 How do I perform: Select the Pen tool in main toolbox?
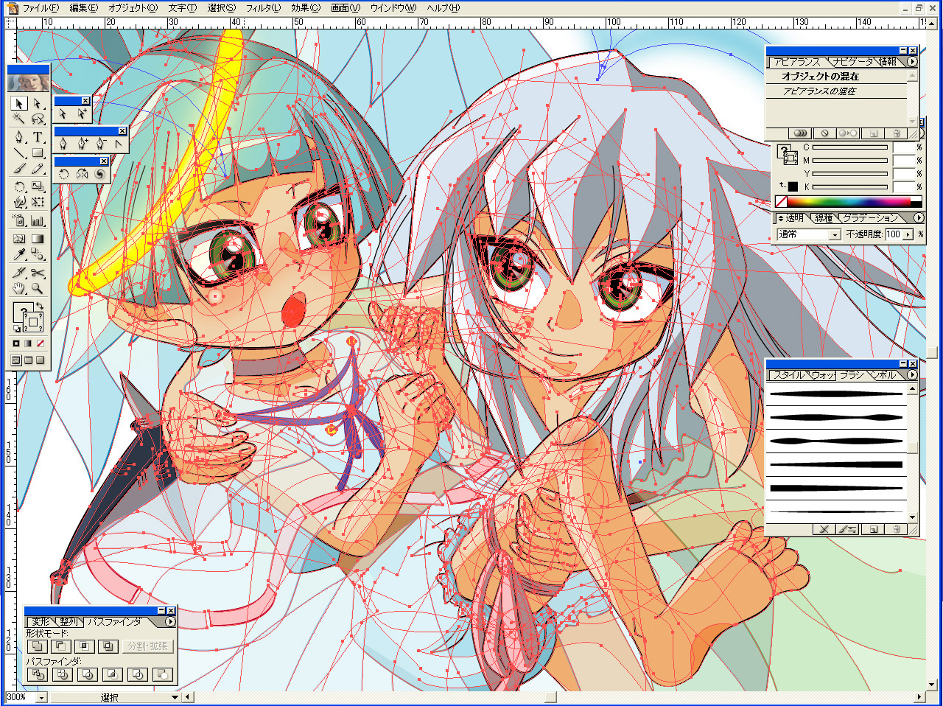tap(19, 137)
